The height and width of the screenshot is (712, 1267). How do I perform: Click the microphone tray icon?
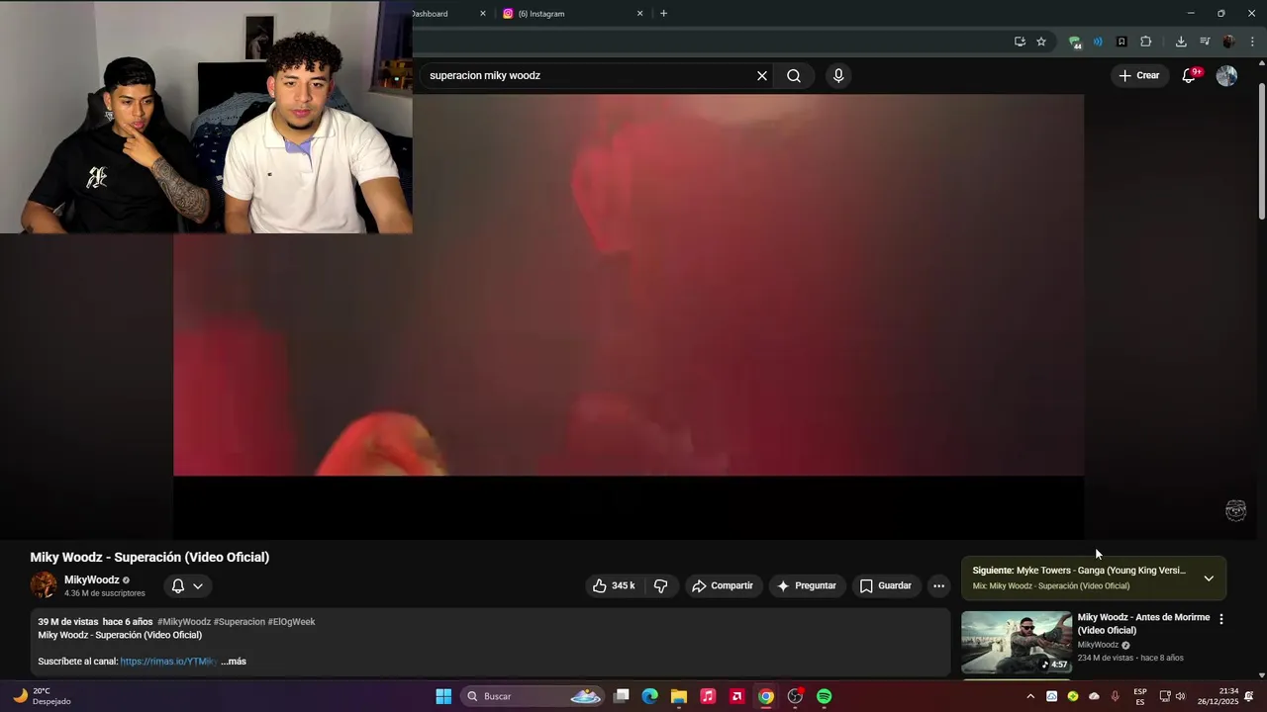pos(1116,696)
